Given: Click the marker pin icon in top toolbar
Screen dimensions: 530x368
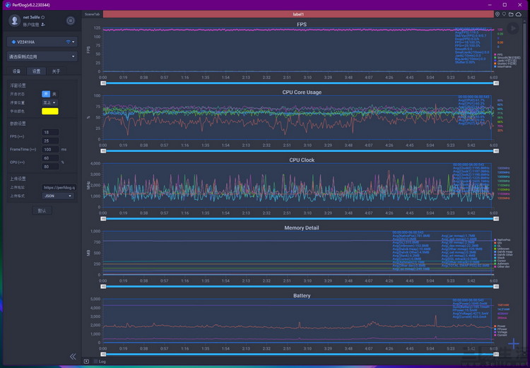Looking at the screenshot, I should pos(504,14).
